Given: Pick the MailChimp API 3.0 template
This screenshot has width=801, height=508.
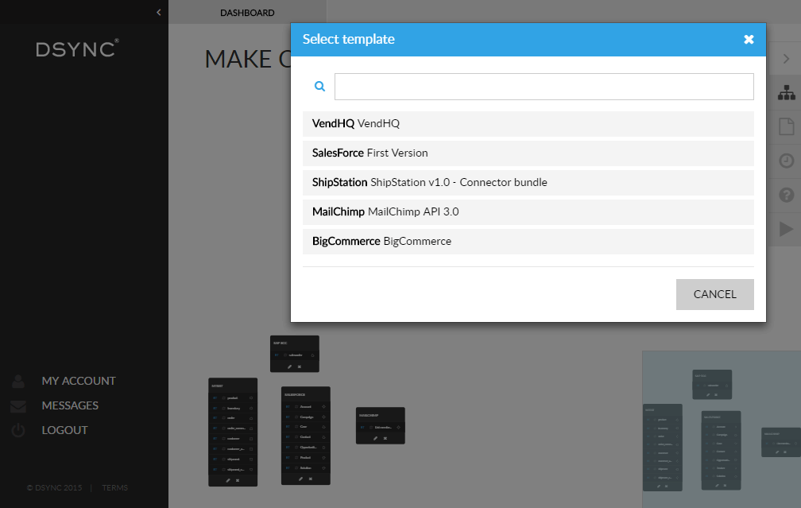Looking at the screenshot, I should pyautogui.click(x=528, y=211).
